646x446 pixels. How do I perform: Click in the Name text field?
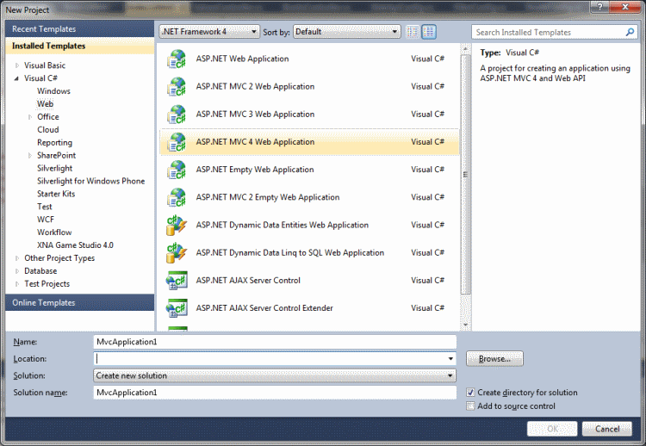[x=275, y=342]
